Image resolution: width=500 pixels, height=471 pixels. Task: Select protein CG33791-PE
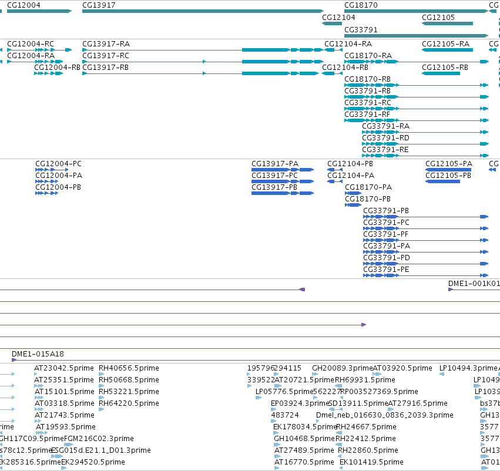[x=387, y=270]
